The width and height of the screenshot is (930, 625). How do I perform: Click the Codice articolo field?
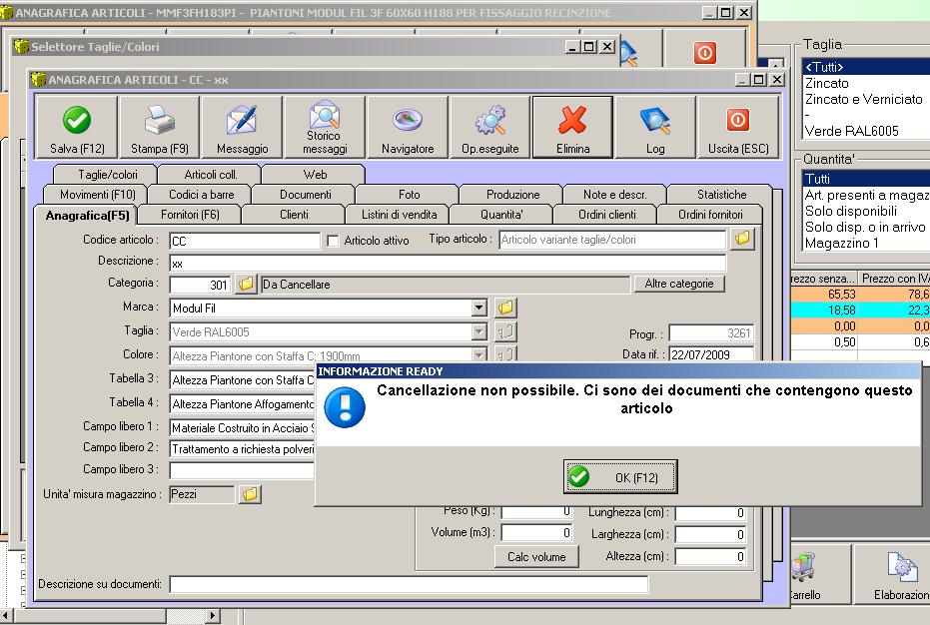click(x=245, y=241)
